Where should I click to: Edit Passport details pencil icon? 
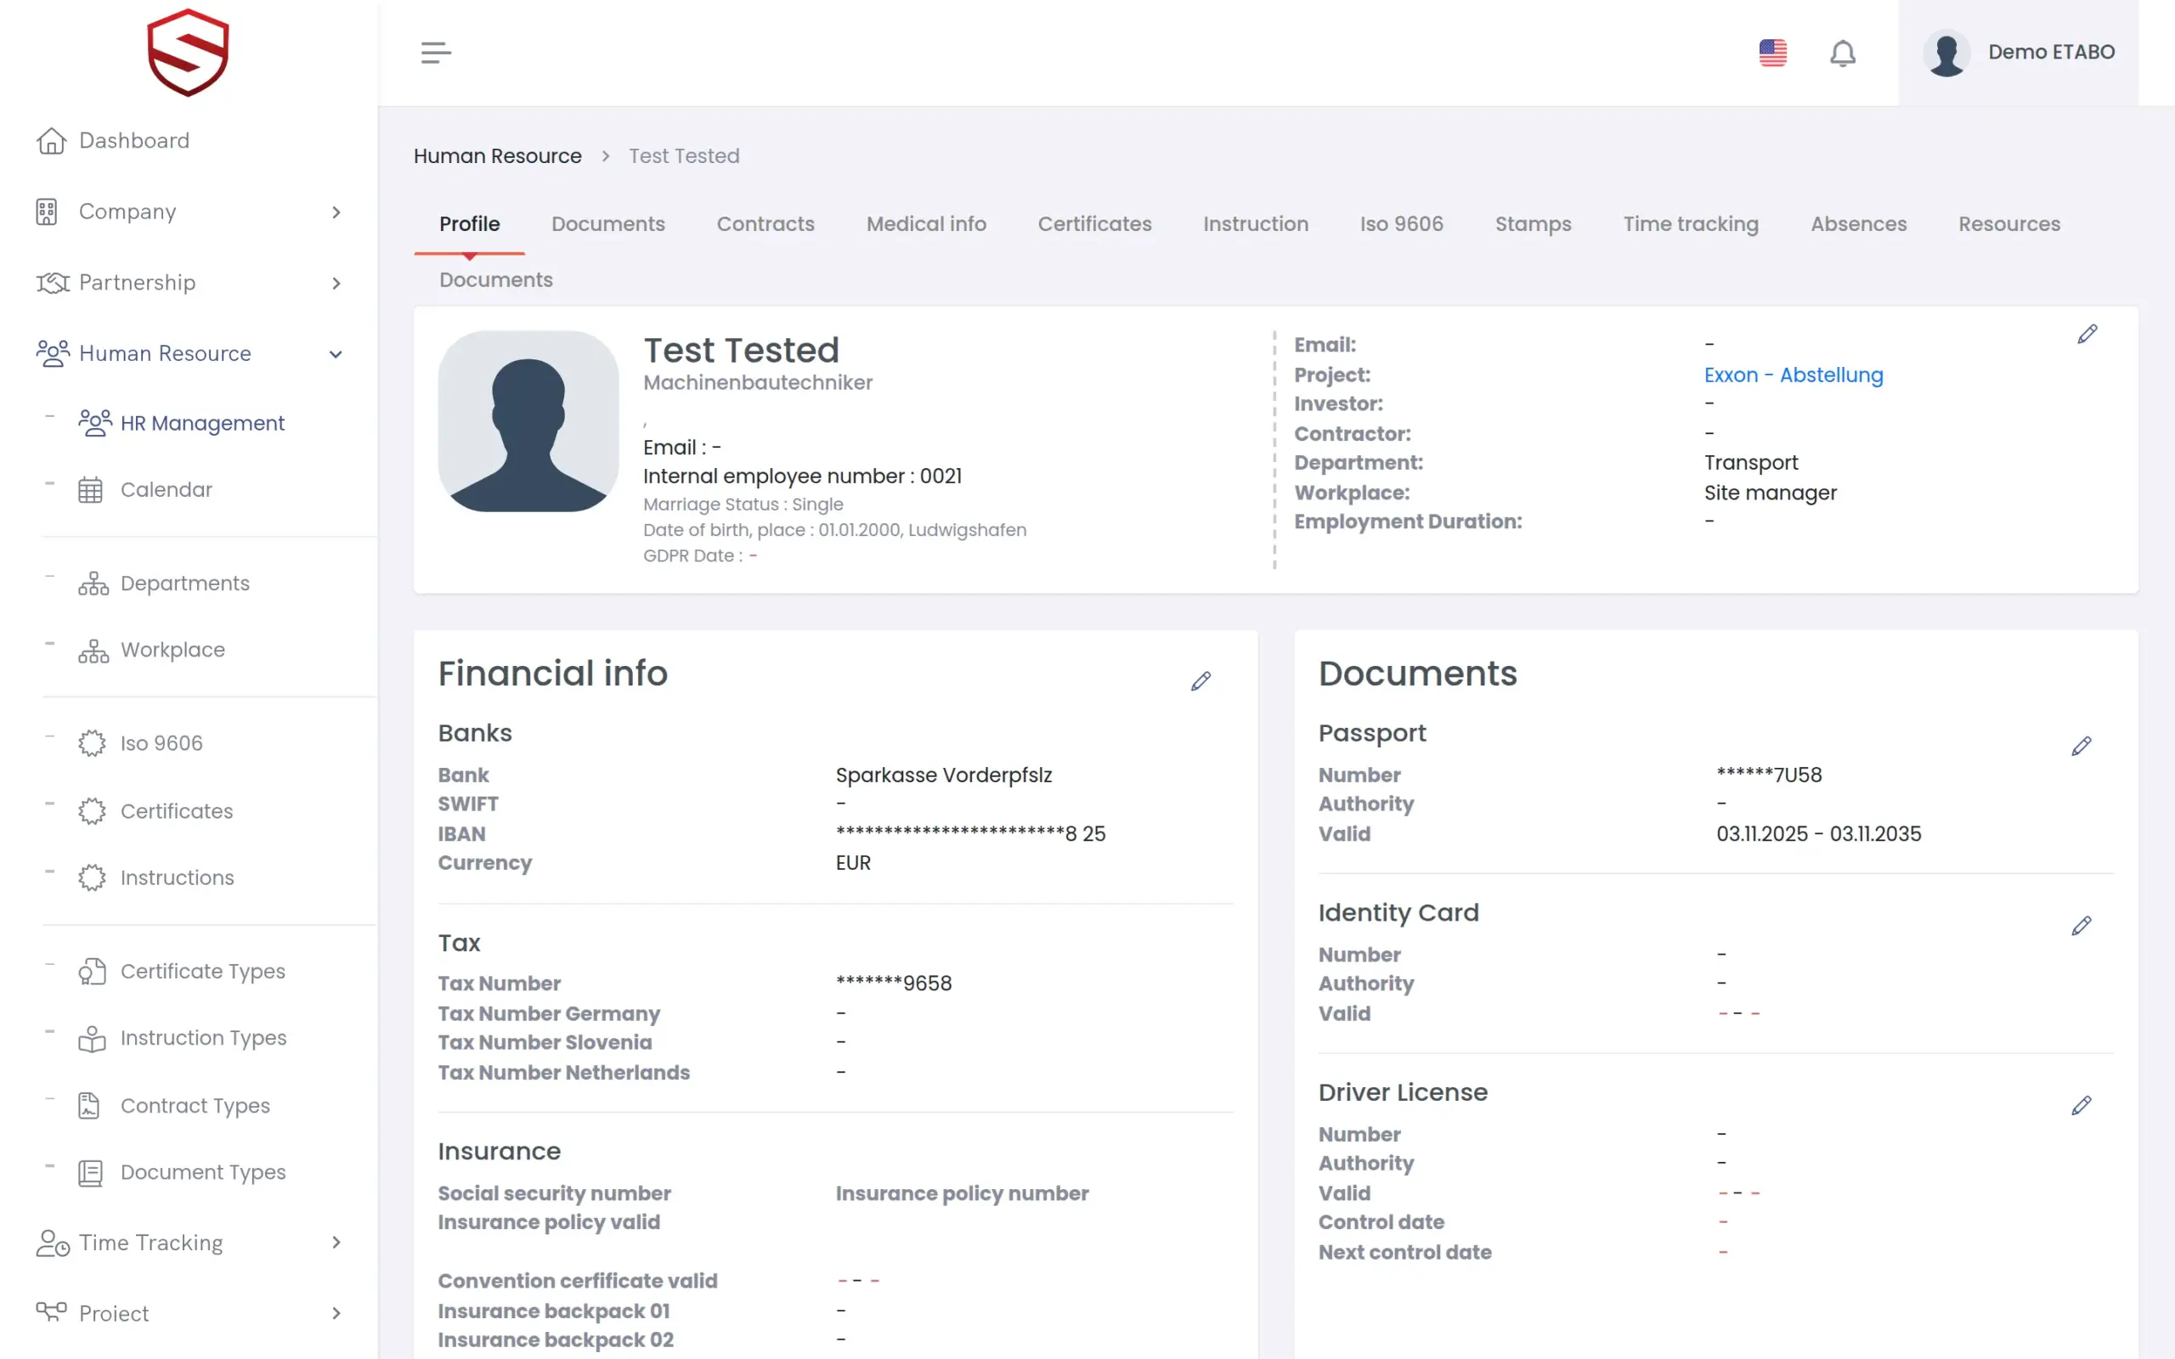click(x=2082, y=747)
